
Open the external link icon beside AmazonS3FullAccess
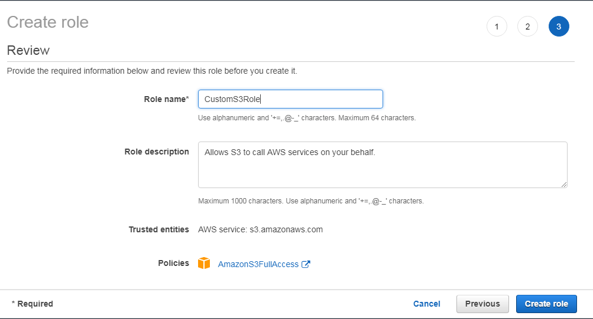pos(306,264)
